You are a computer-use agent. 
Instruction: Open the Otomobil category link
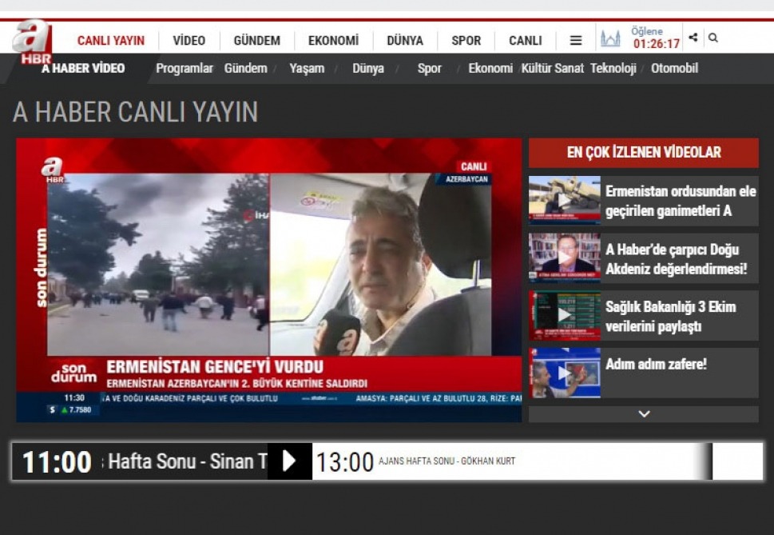[x=674, y=69]
